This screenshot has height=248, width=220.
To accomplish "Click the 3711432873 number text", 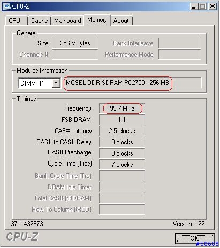I will tap(27, 224).
